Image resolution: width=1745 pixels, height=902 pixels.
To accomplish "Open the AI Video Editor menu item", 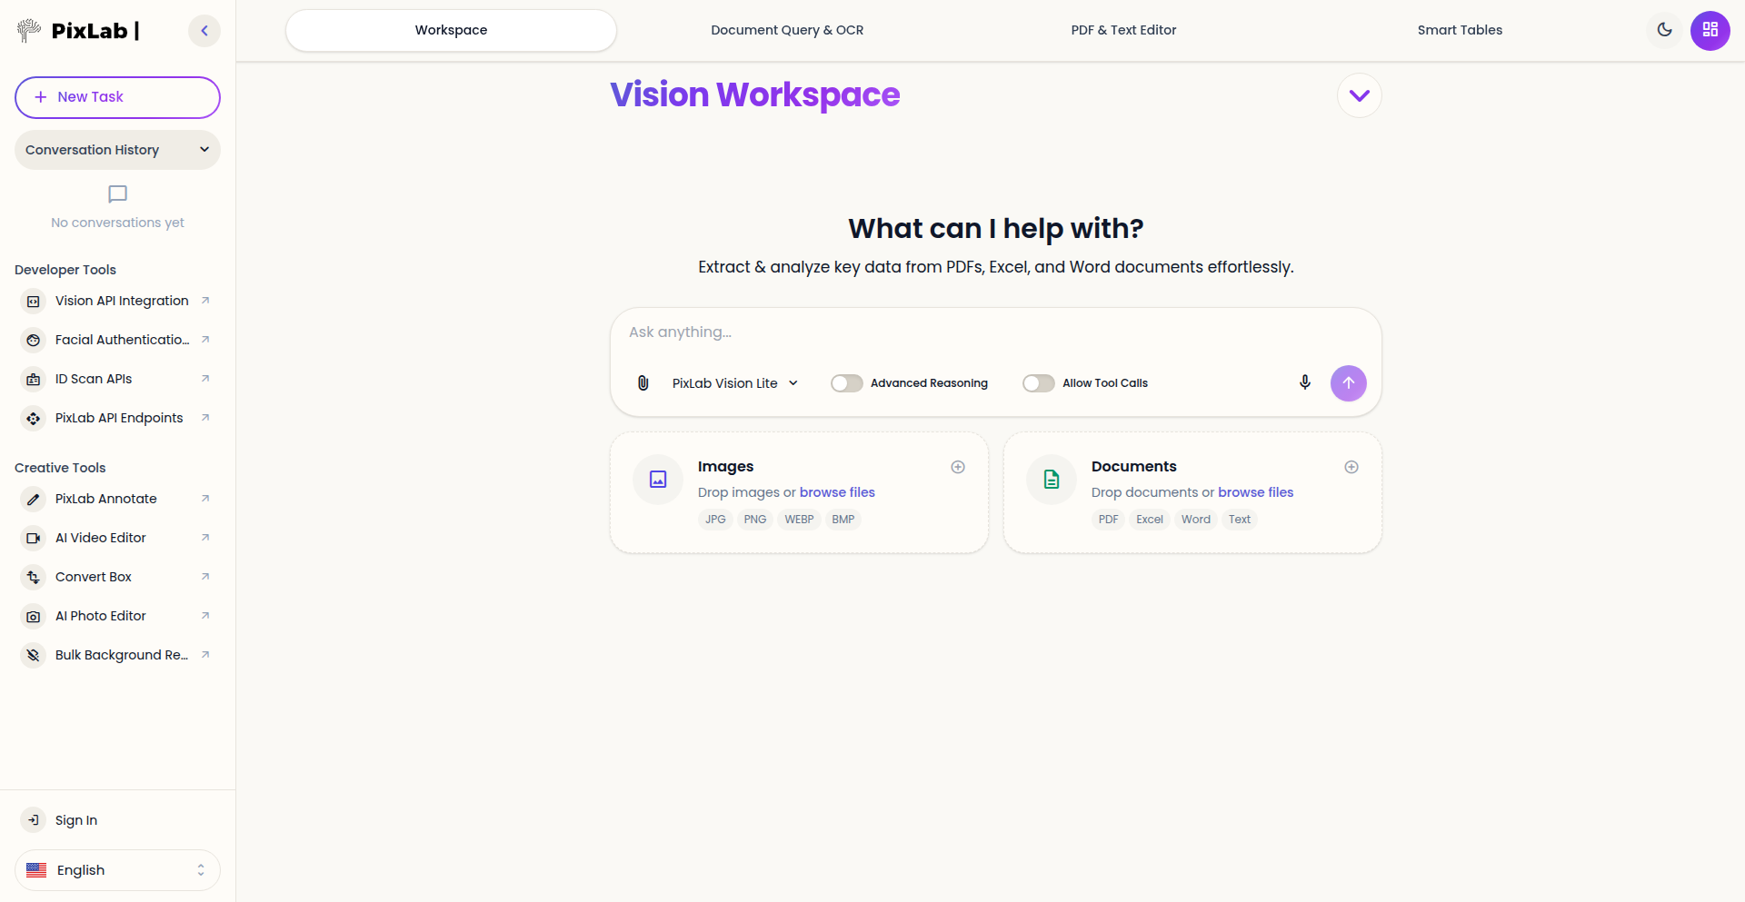I will click(117, 538).
